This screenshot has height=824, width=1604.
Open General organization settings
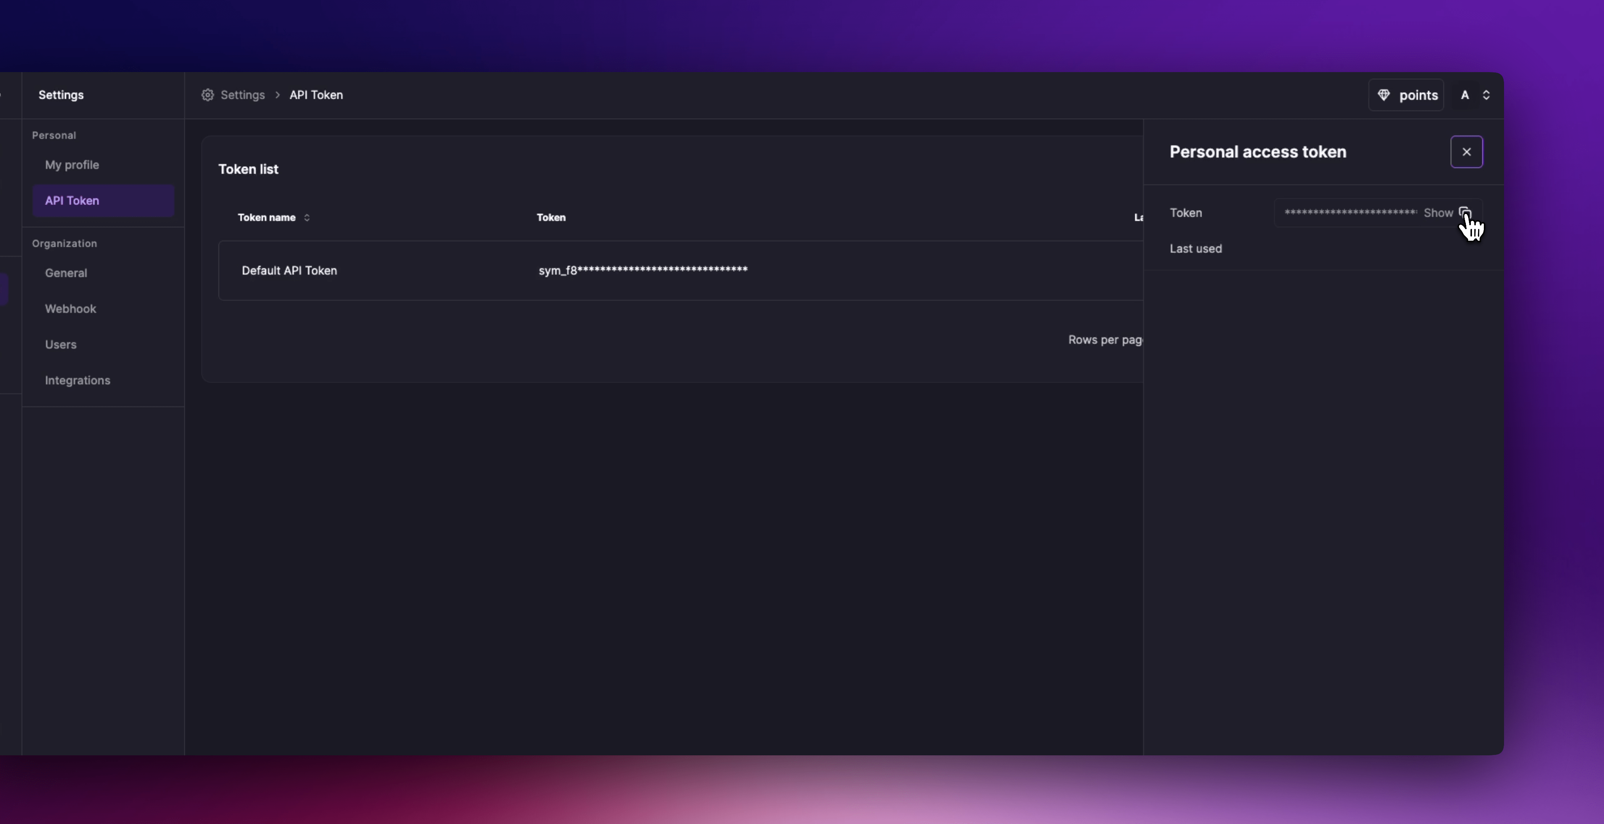point(66,273)
